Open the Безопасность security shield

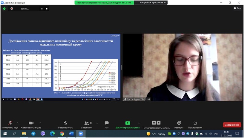coord(65,123)
